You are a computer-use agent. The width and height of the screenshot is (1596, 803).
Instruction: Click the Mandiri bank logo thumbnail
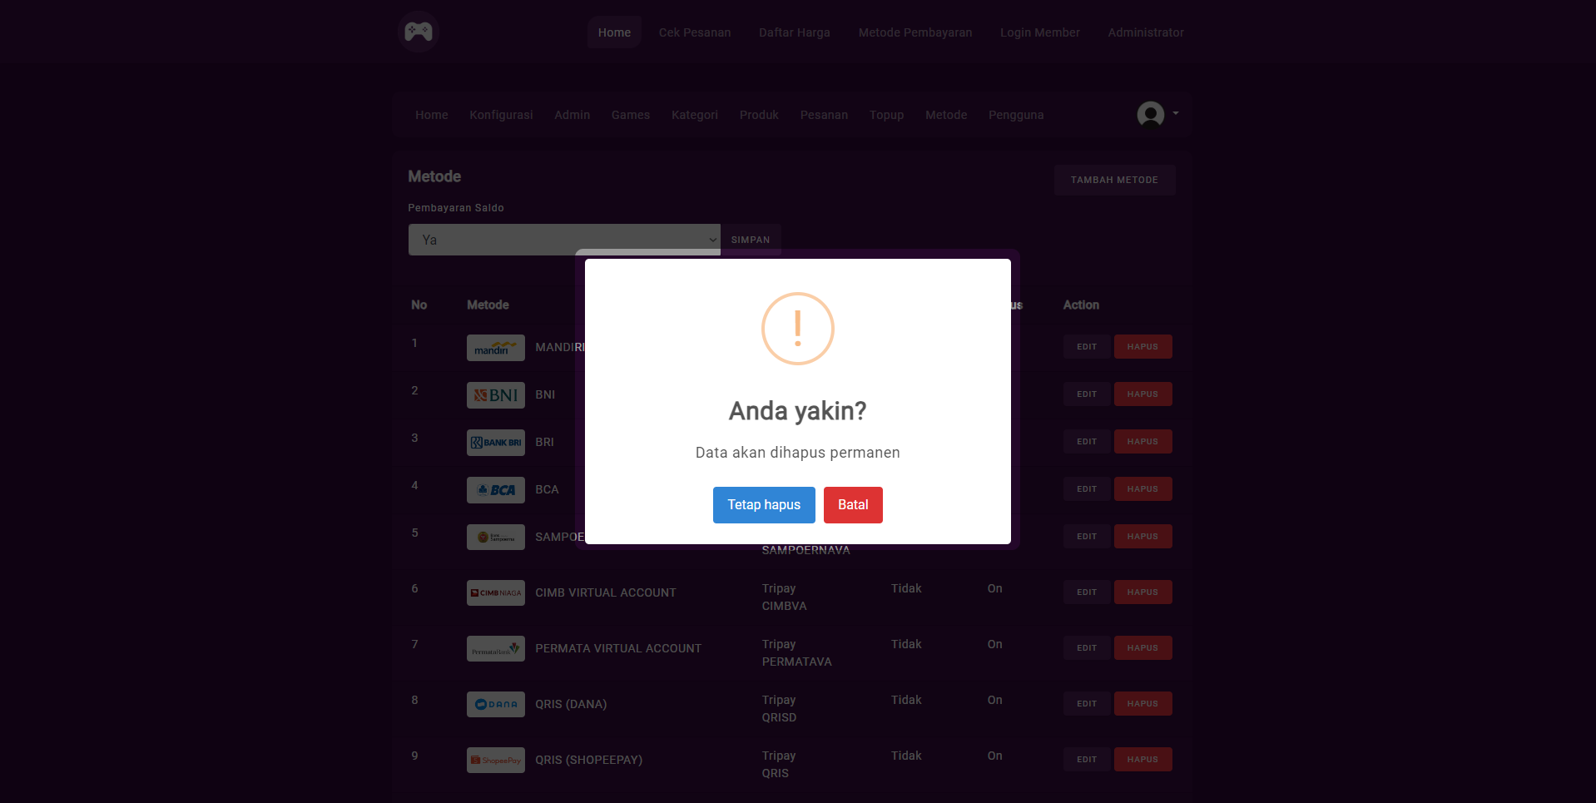tap(496, 348)
